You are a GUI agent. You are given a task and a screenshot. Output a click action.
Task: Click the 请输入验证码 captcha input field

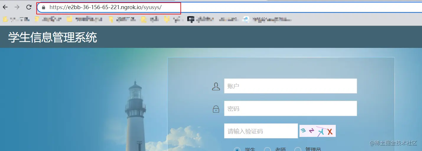pos(261,131)
